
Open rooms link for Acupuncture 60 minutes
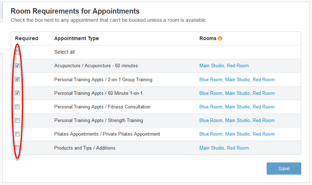click(x=224, y=66)
